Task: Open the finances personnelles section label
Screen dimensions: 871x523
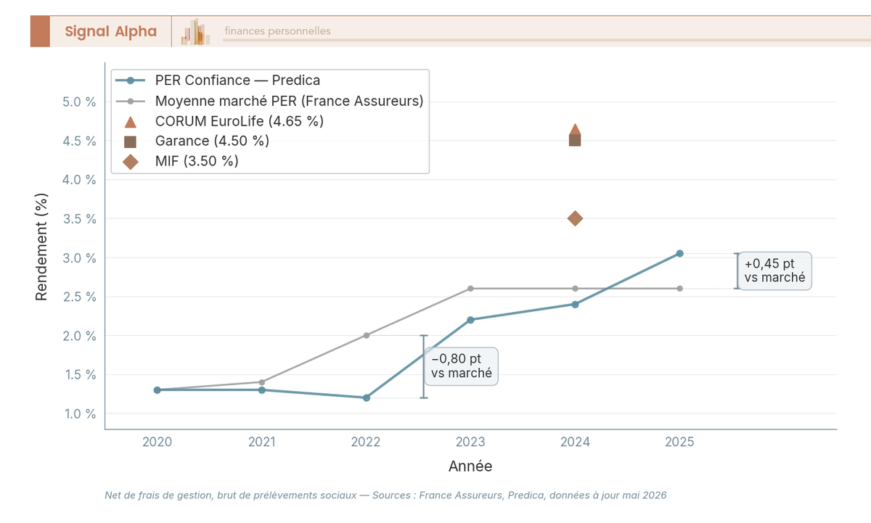Action: [x=277, y=30]
